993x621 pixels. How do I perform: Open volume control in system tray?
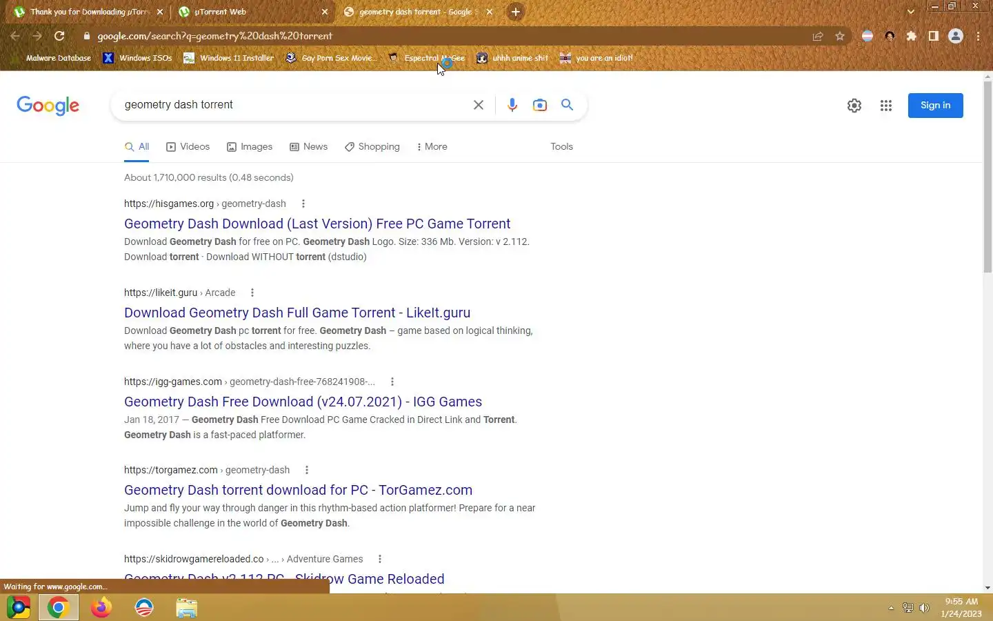(x=924, y=608)
